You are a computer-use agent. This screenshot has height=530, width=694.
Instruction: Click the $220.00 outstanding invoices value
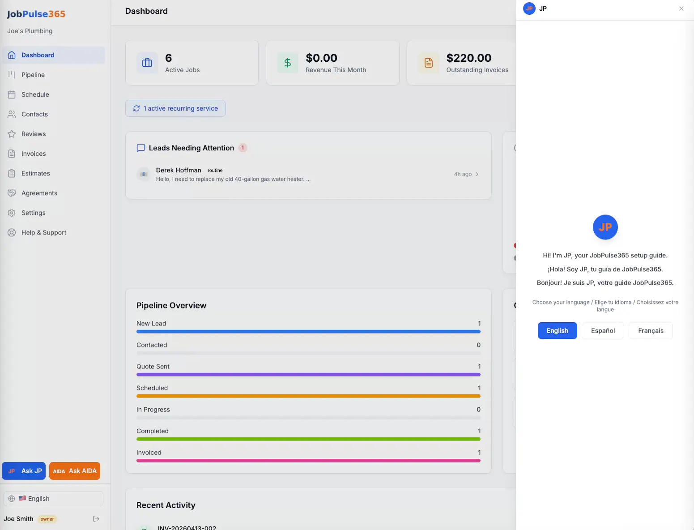[469, 58]
